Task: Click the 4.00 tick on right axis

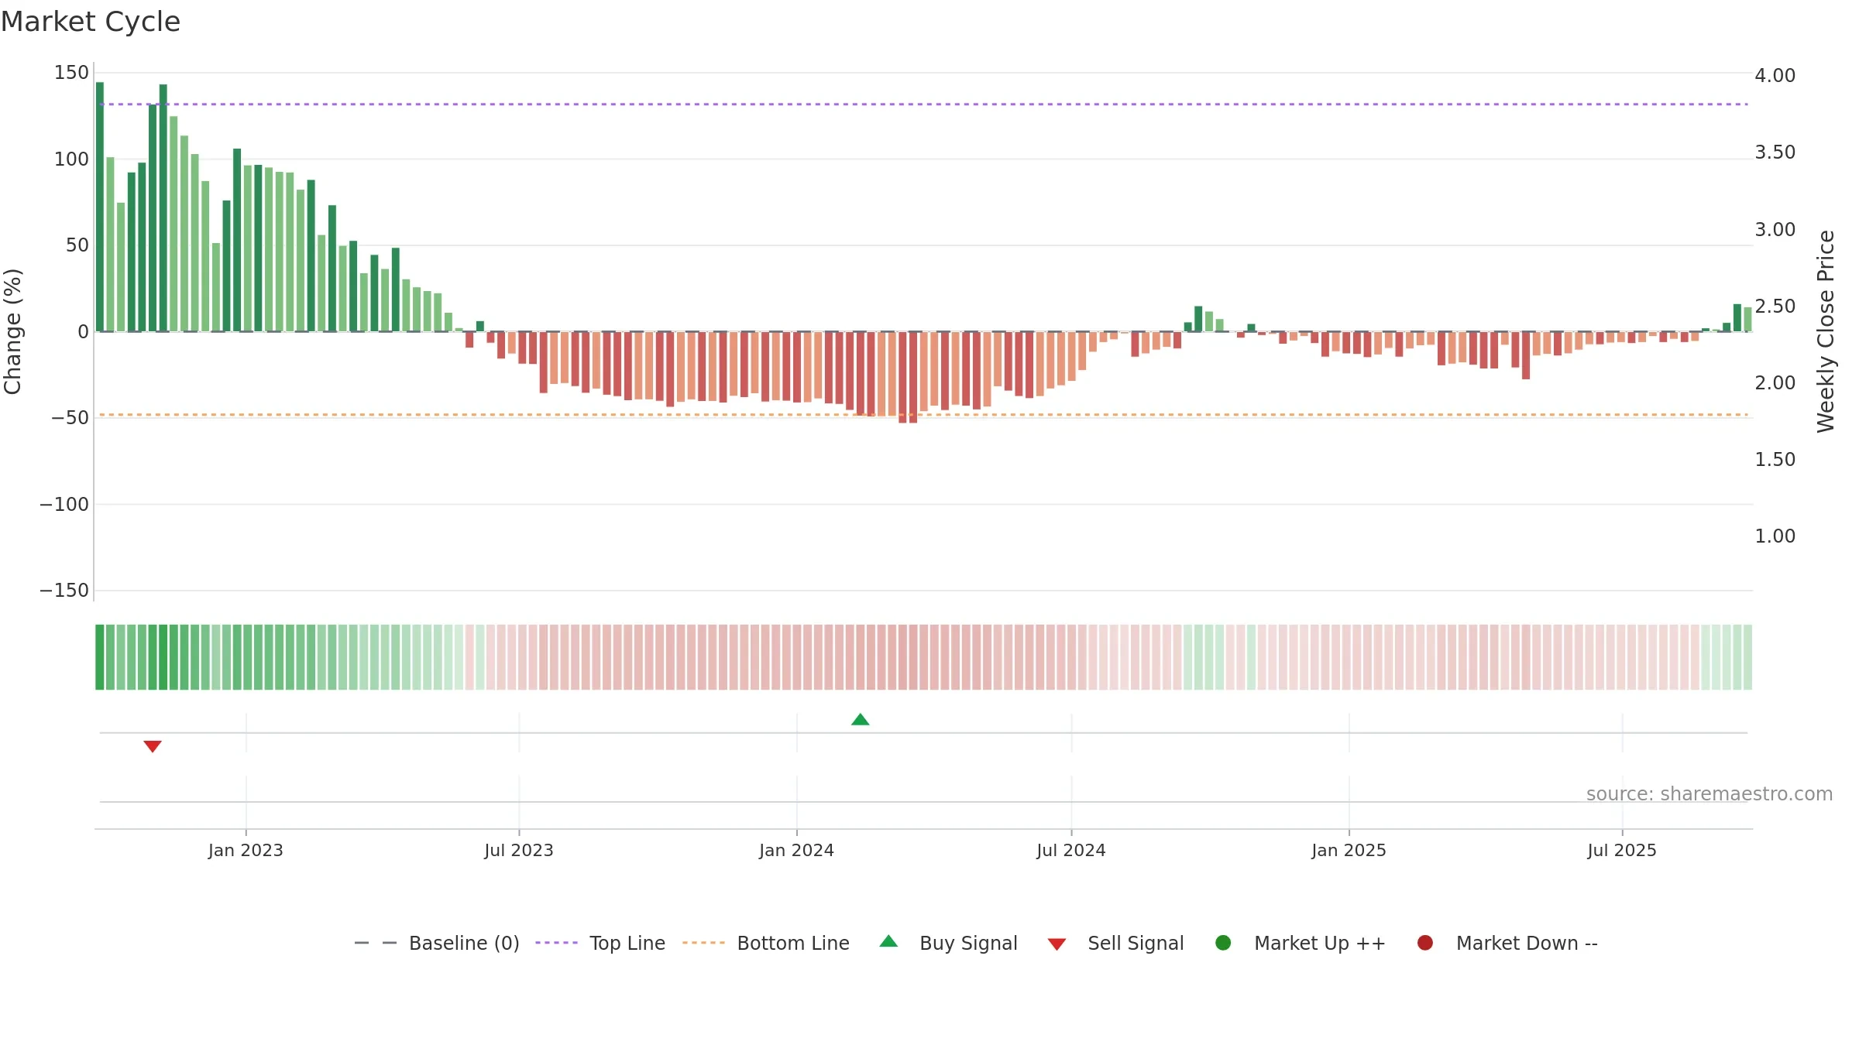Action: (1775, 76)
